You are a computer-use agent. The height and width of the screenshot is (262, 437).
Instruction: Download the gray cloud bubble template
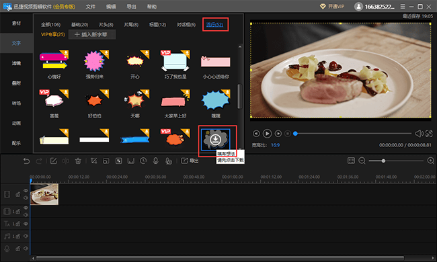click(215, 140)
